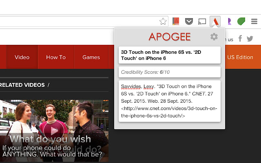Open the How To section
This screenshot has width=261, height=163.
(56, 57)
